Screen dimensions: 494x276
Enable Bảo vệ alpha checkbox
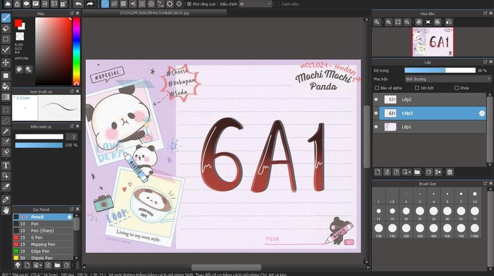tap(376, 88)
